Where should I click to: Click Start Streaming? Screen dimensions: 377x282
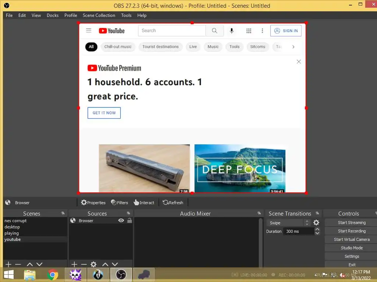point(352,223)
